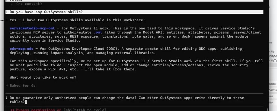Screen dimensions: 277x111
Task: Click the 'Baked for 6s' status line
Action: (x=23, y=85)
